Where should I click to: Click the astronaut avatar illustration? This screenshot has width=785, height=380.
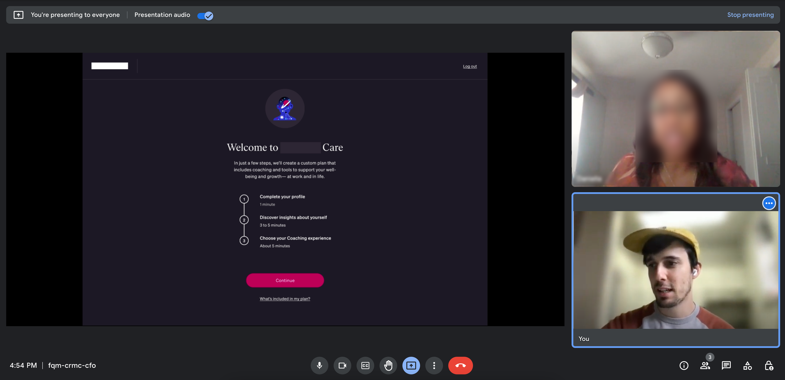pyautogui.click(x=285, y=108)
